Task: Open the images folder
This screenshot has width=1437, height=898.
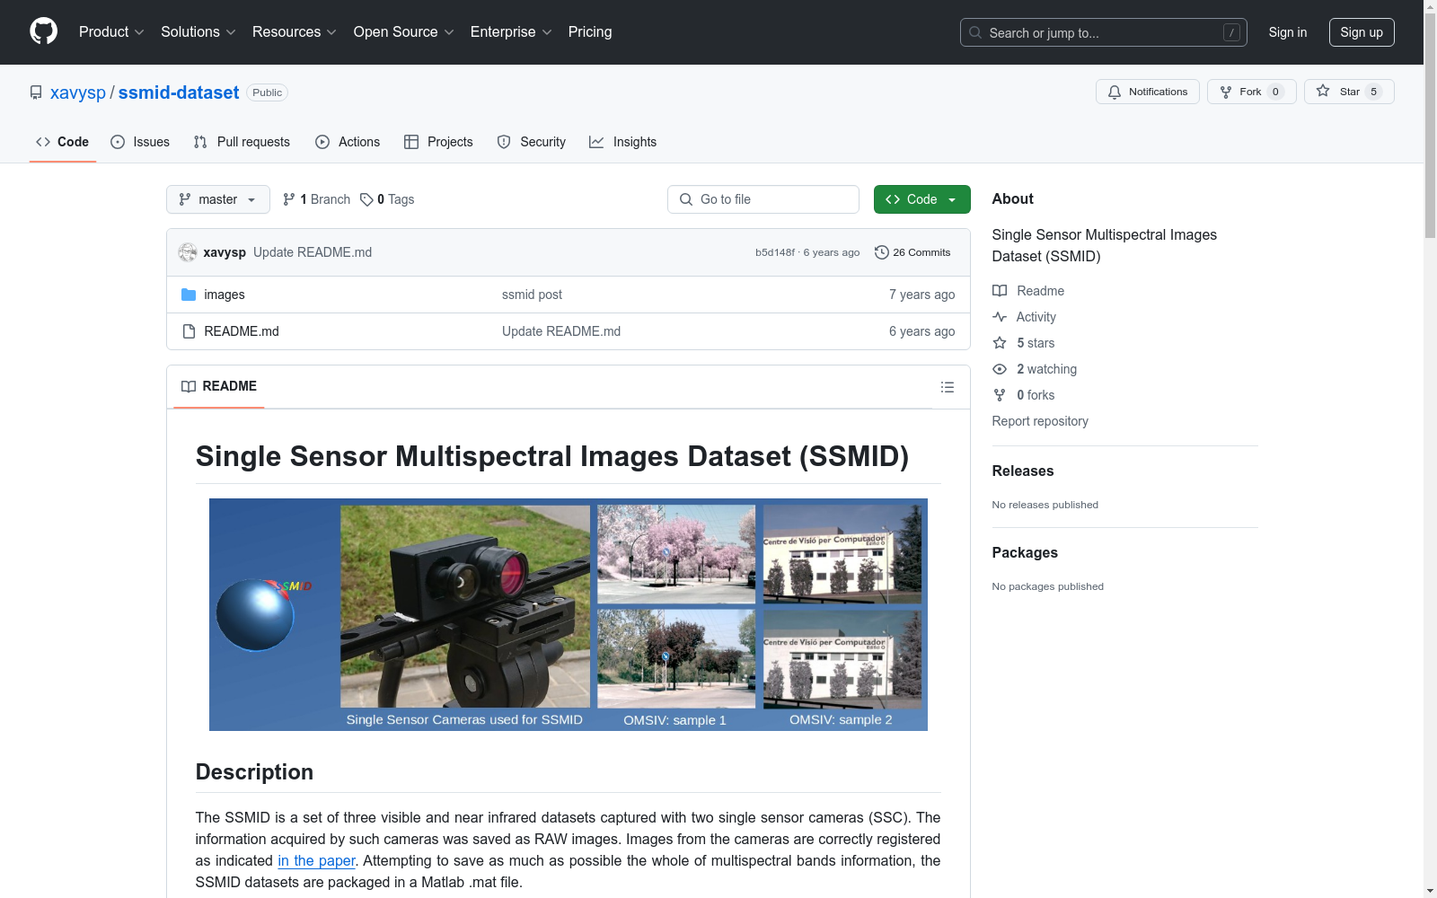Action: 225,295
